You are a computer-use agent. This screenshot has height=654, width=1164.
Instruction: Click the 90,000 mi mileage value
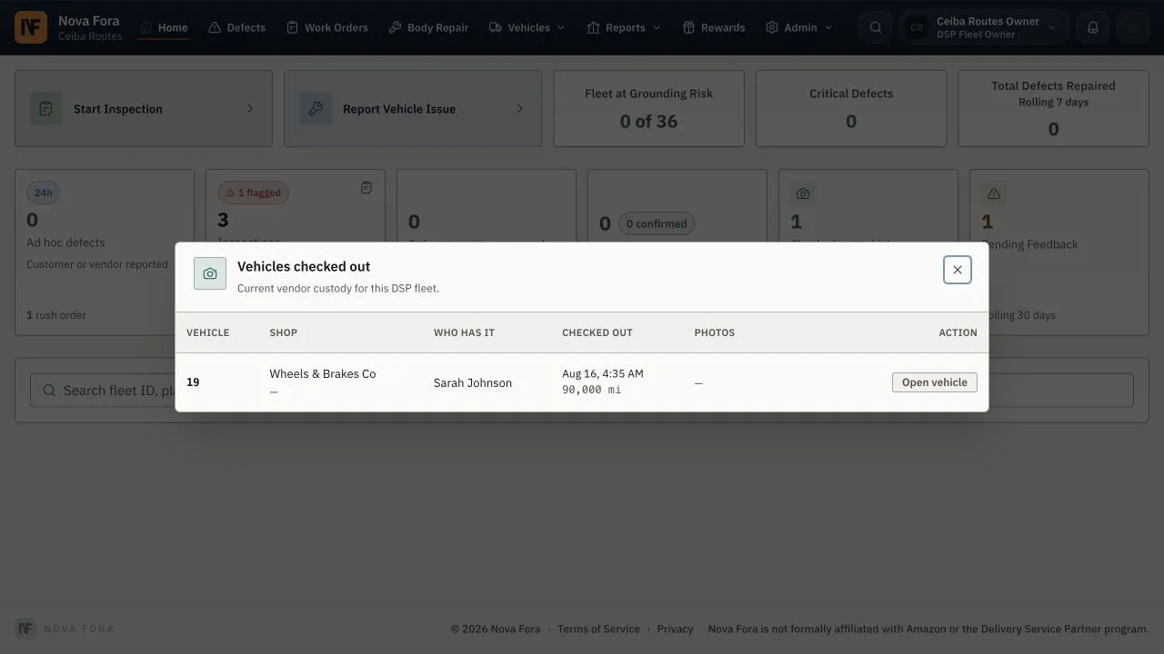592,390
